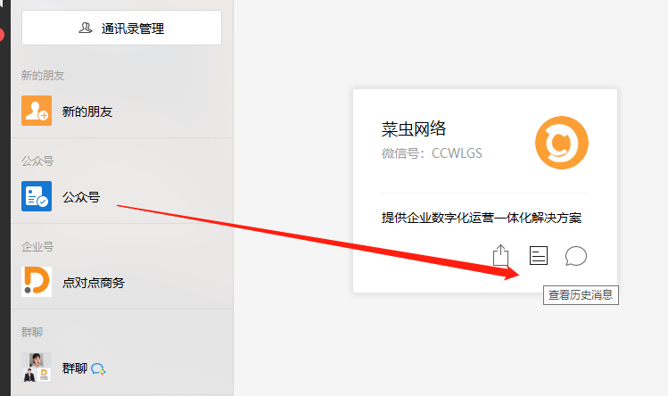Click the blue chat bubble icon beside 群聊
The image size is (668, 396).
coord(98,368)
